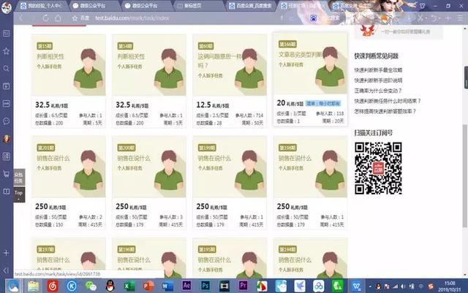The height and width of the screenshot is (293, 468).
Task: Click the Top back-to-top button
Action: pos(18,193)
